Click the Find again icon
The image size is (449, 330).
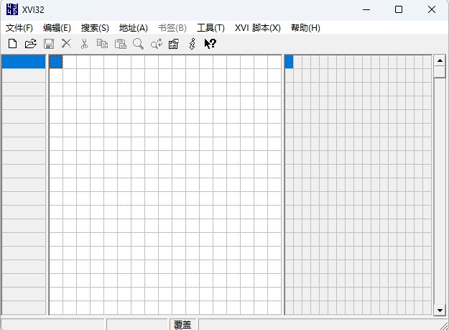click(x=156, y=44)
